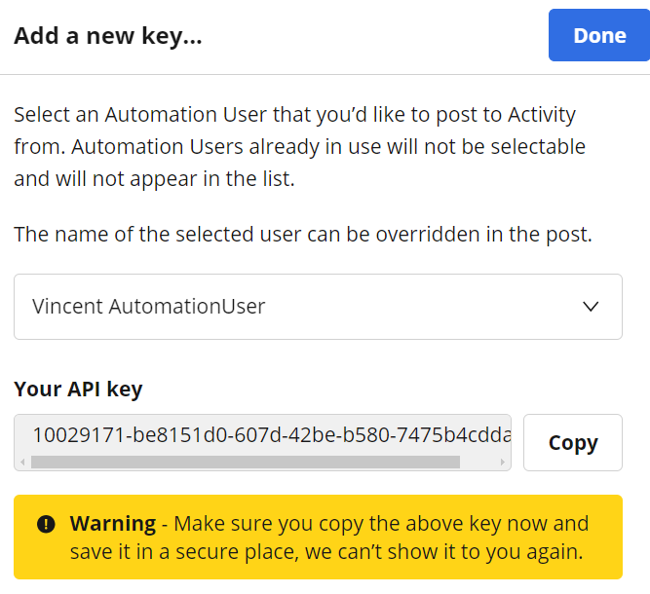Open the Vincent AutomationUser dropdown
Image resolution: width=650 pixels, height=594 pixels.
[318, 307]
